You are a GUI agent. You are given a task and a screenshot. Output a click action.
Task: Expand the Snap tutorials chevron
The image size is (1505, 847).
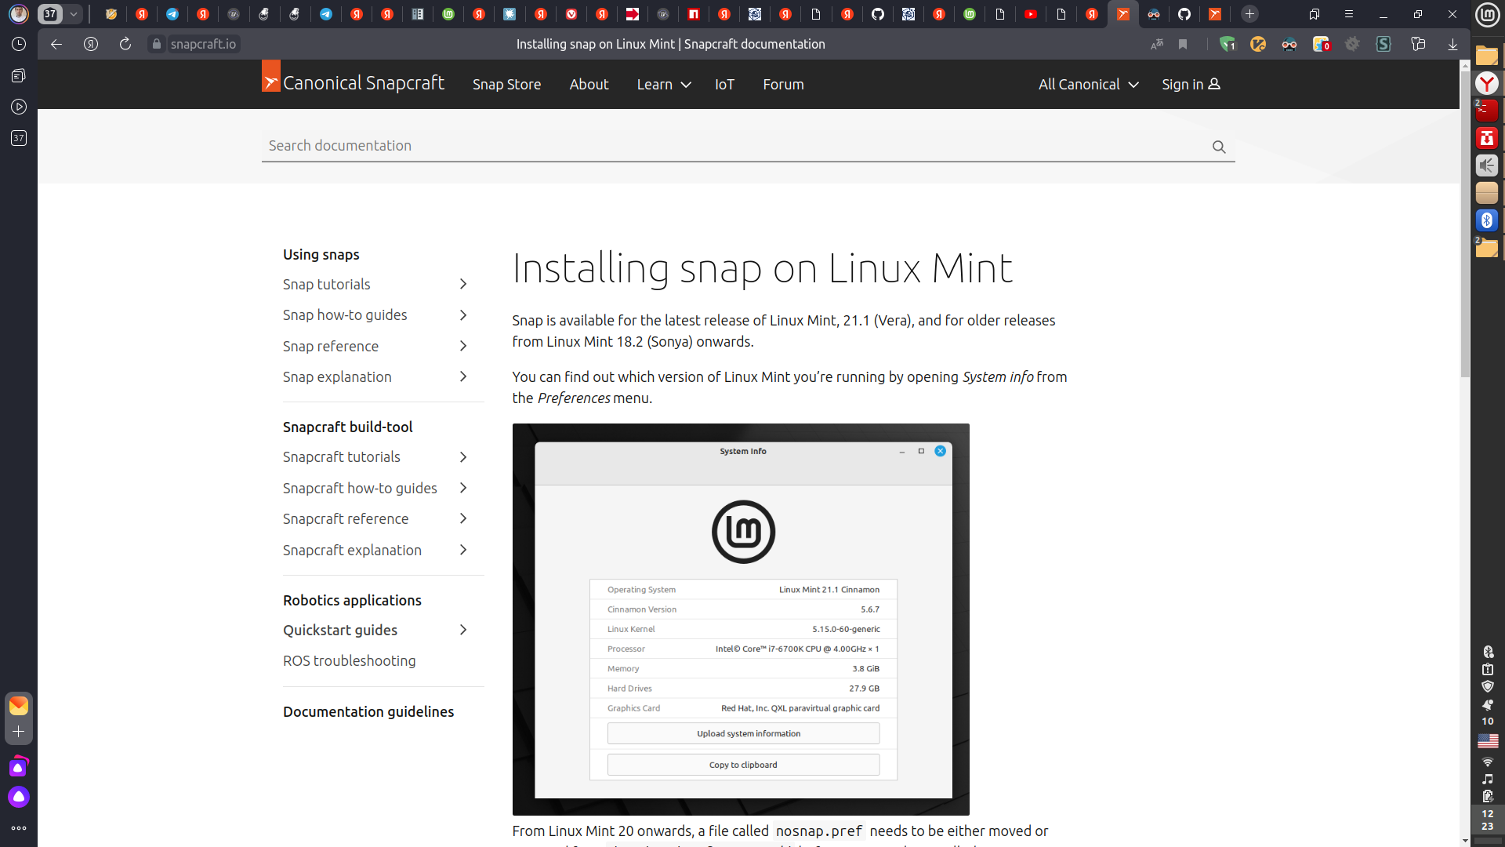pyautogui.click(x=464, y=284)
